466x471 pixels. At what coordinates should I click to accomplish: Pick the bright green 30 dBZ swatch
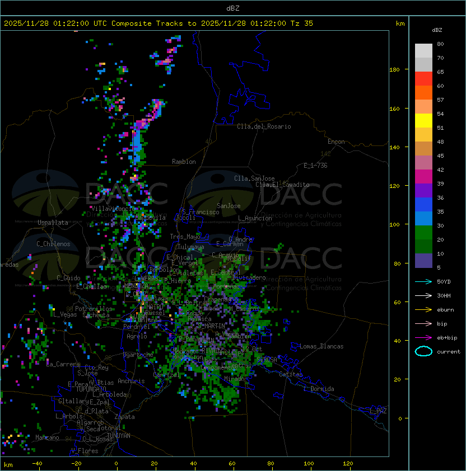pyautogui.click(x=423, y=233)
